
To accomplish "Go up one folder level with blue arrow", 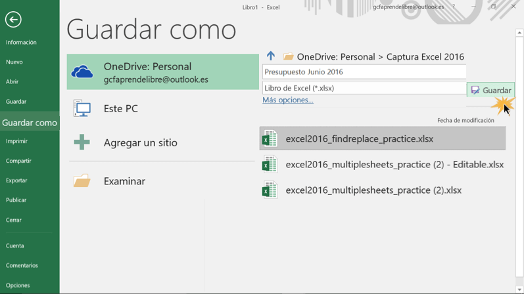I will pyautogui.click(x=271, y=56).
